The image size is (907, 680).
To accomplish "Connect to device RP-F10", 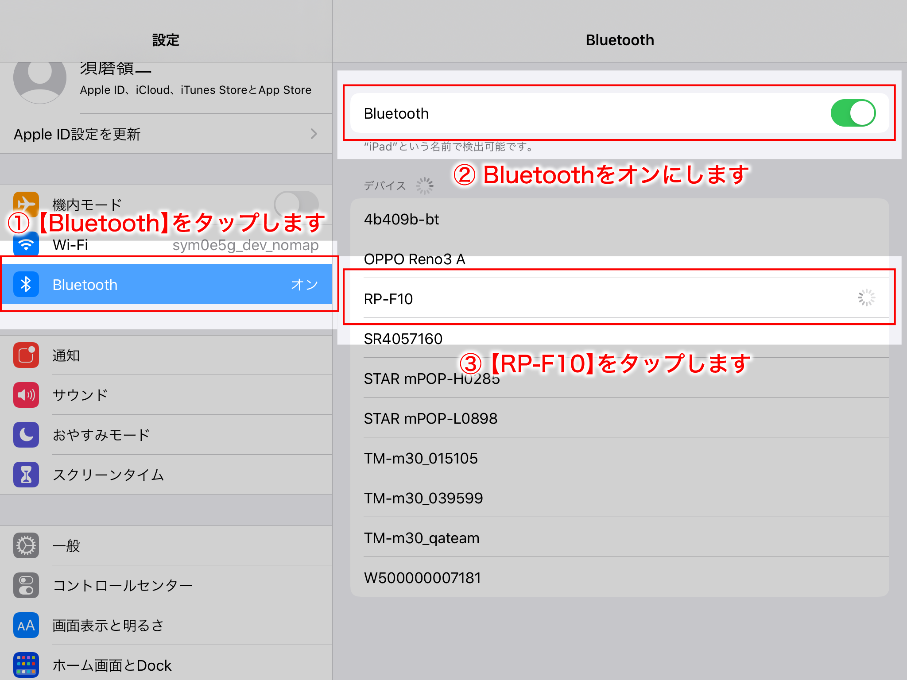I will click(x=620, y=298).
